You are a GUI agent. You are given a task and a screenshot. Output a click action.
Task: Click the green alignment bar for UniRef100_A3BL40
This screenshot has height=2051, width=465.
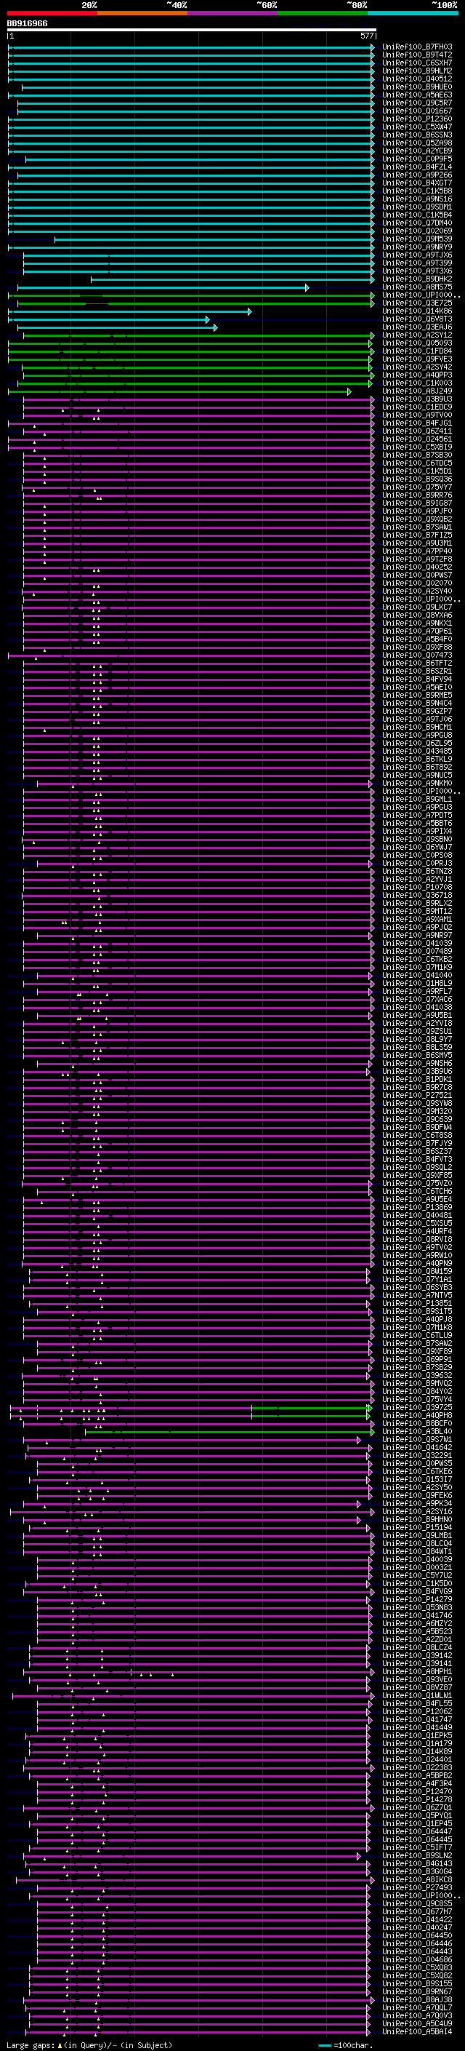point(229,1432)
